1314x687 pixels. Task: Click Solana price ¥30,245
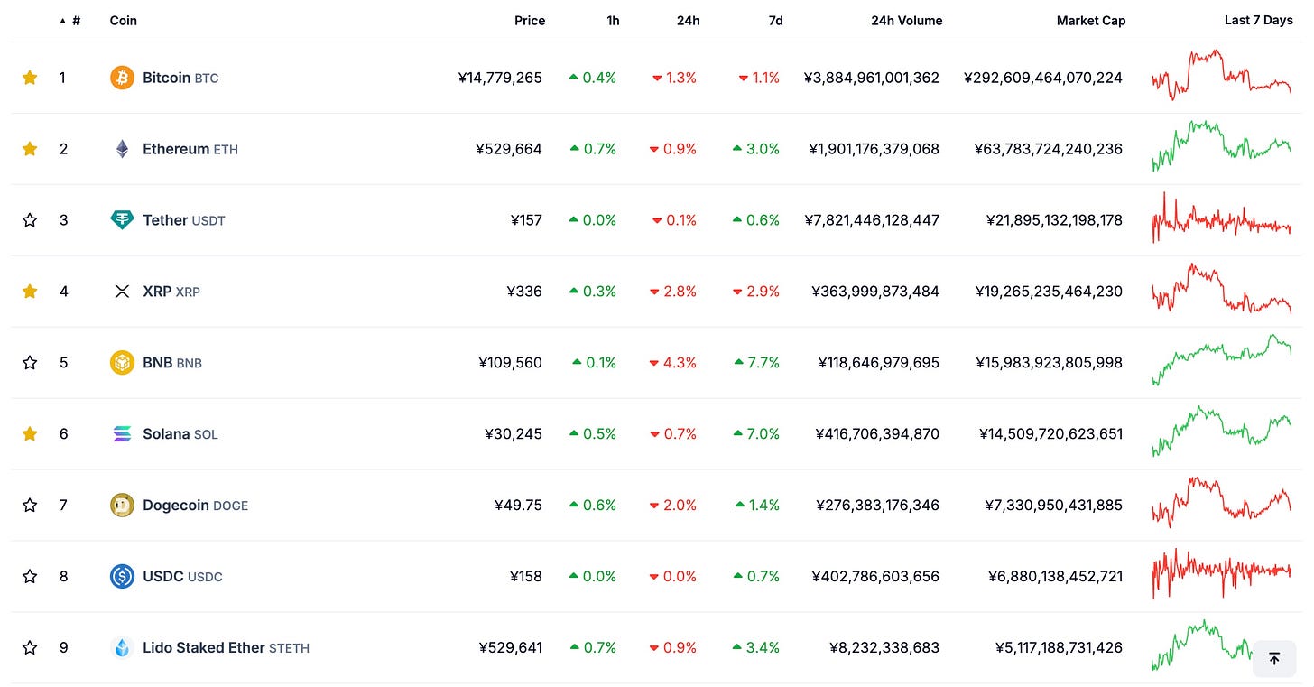[514, 434]
